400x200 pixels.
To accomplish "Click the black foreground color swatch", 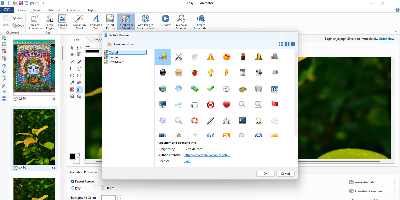I will coord(73,156).
